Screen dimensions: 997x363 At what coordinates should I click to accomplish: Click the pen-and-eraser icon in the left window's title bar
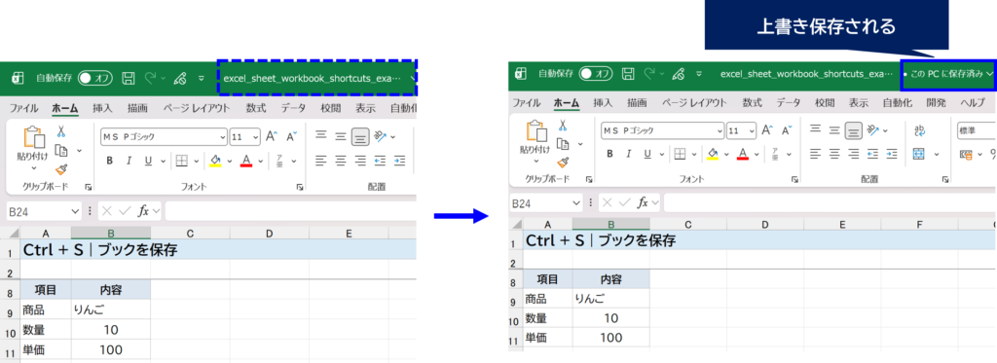point(180,78)
